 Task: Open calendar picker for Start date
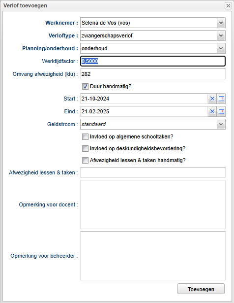221,99
